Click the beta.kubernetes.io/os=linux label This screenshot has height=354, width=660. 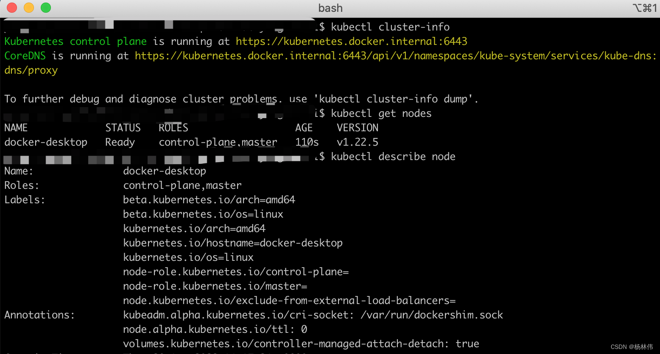(203, 214)
